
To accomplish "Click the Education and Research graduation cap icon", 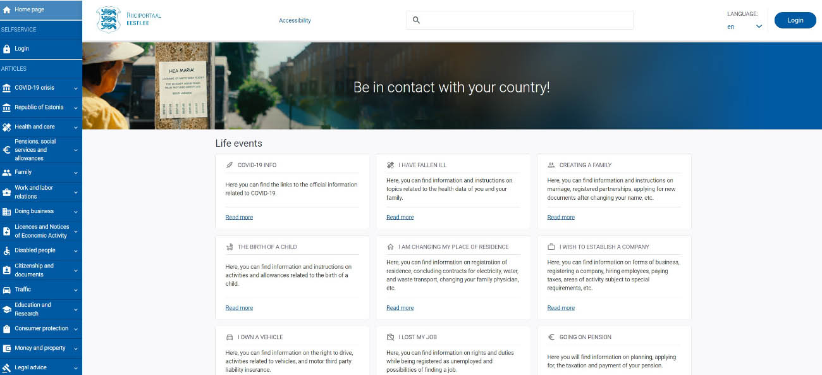I will pyautogui.click(x=7, y=309).
